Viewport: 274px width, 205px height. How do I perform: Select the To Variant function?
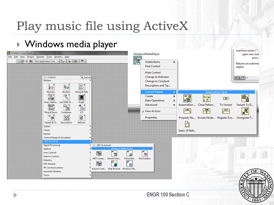click(x=226, y=98)
